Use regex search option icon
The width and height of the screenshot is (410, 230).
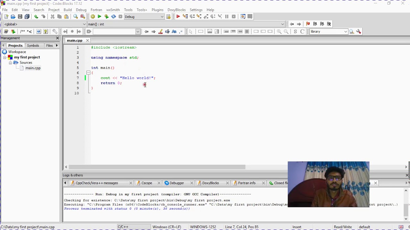tap(181, 31)
